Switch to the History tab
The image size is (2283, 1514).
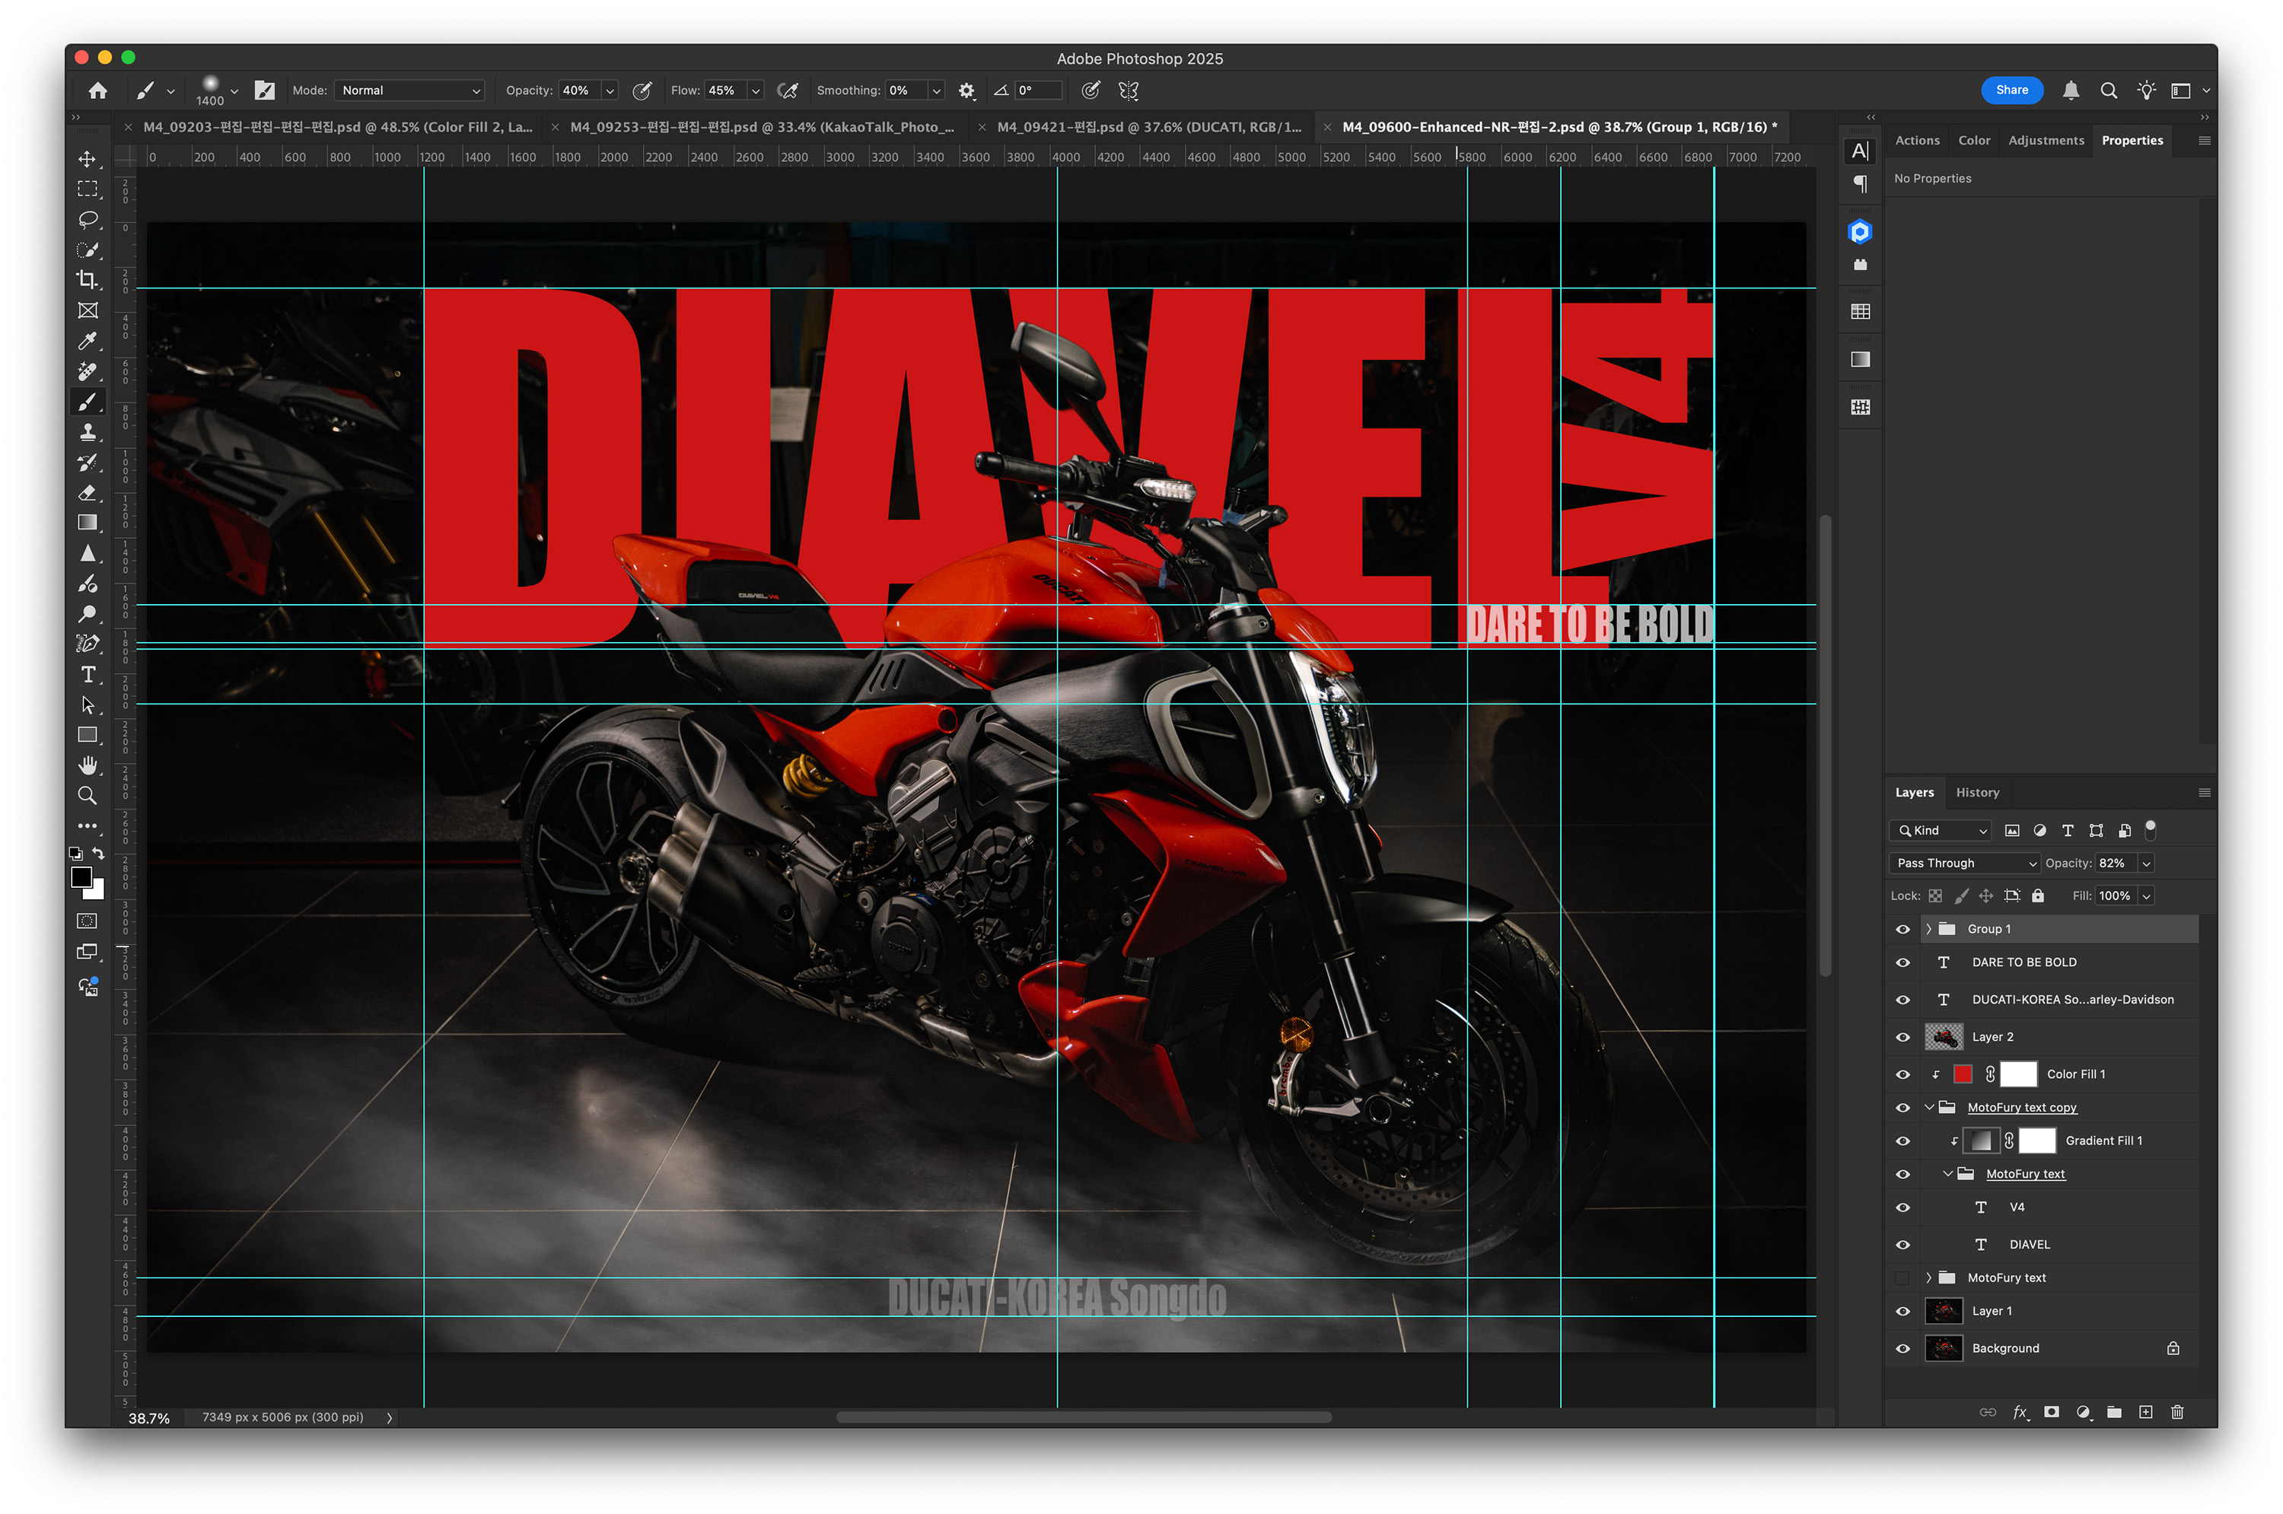click(1978, 793)
